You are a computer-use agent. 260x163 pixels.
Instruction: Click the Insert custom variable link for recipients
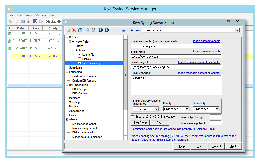pyautogui.click(x=207, y=41)
